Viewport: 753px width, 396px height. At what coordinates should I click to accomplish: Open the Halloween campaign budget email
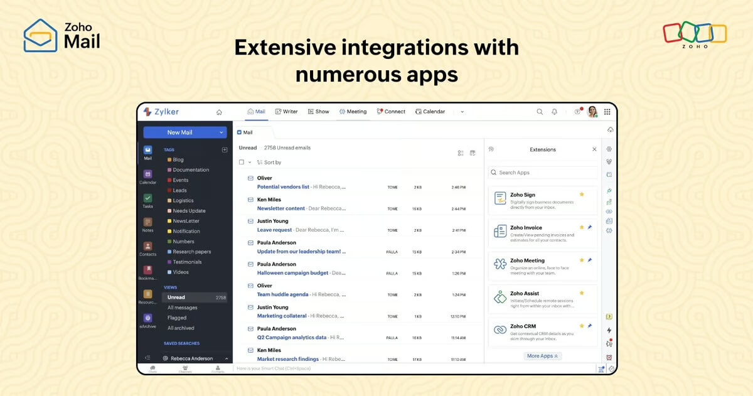point(358,269)
